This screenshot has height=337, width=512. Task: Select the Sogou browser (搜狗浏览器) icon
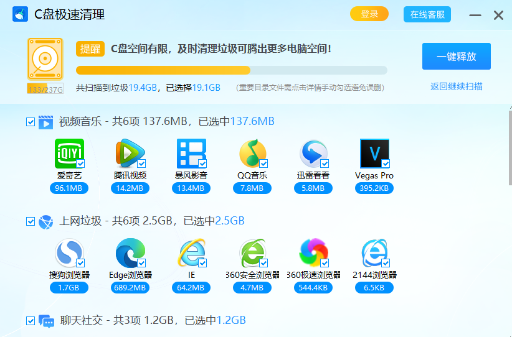pyautogui.click(x=69, y=254)
